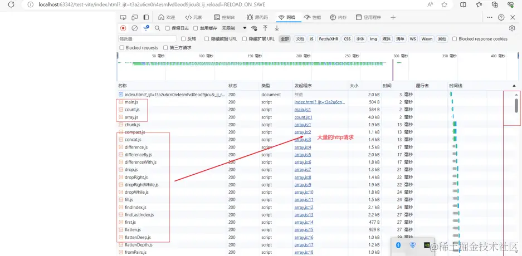Open DevTools more options ellipsis
The image size is (522, 256).
point(490,17)
